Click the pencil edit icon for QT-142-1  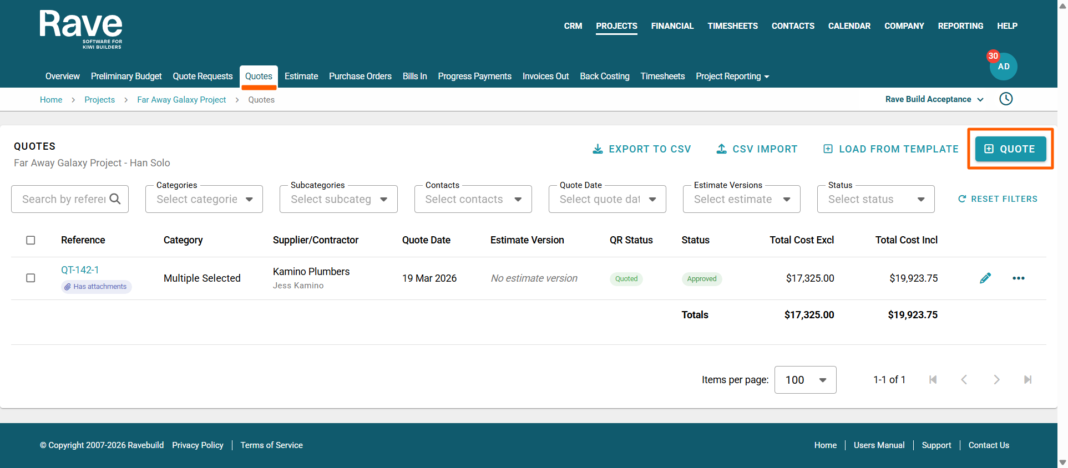coord(985,278)
